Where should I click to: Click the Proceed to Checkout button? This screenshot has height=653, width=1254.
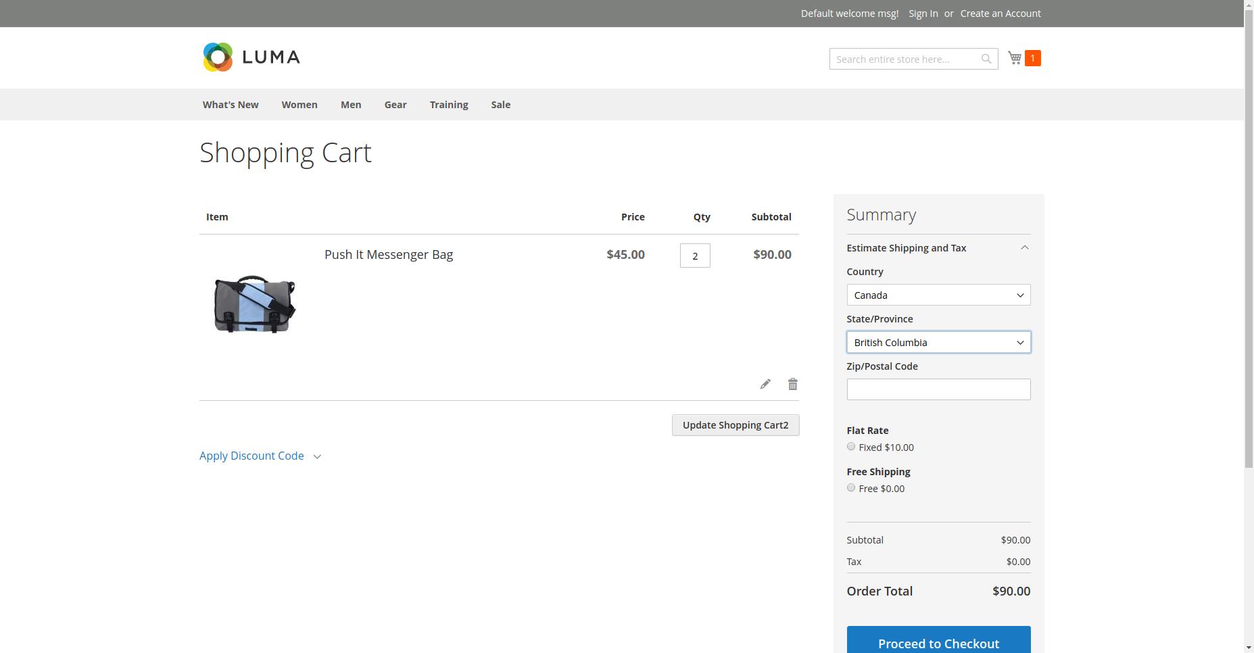coord(938,643)
